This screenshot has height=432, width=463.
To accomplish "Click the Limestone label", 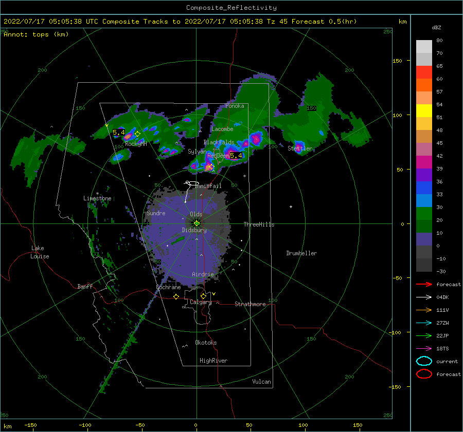I will (97, 198).
